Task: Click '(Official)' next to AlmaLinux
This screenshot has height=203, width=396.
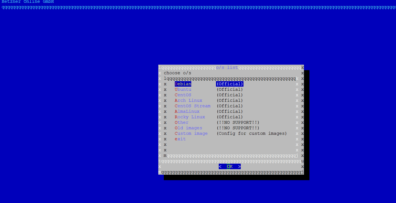Action: coord(230,111)
